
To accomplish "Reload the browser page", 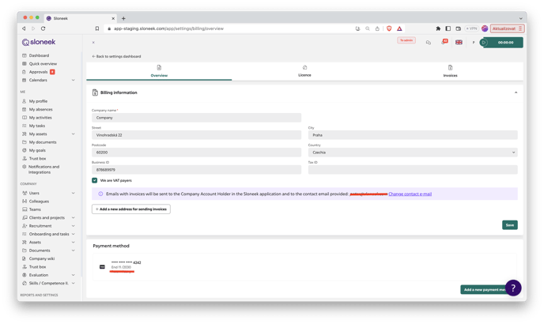I will pyautogui.click(x=43, y=28).
